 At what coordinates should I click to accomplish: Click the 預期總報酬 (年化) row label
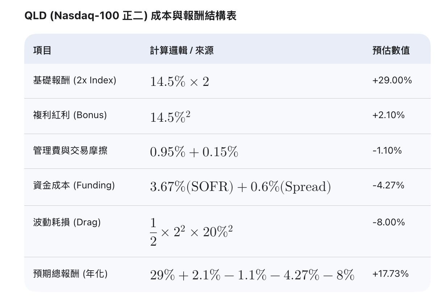pos(70,274)
